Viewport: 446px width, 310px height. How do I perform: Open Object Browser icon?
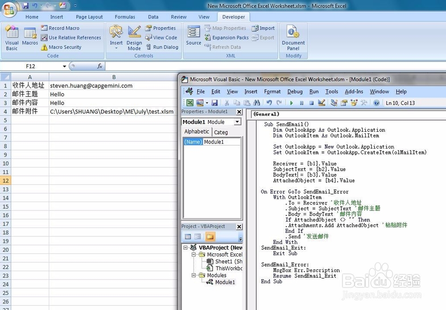pos(354,103)
